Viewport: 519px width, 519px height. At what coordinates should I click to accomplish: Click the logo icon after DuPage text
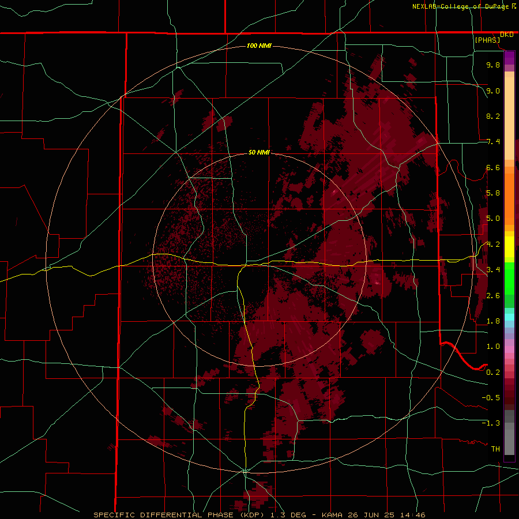(514, 6)
